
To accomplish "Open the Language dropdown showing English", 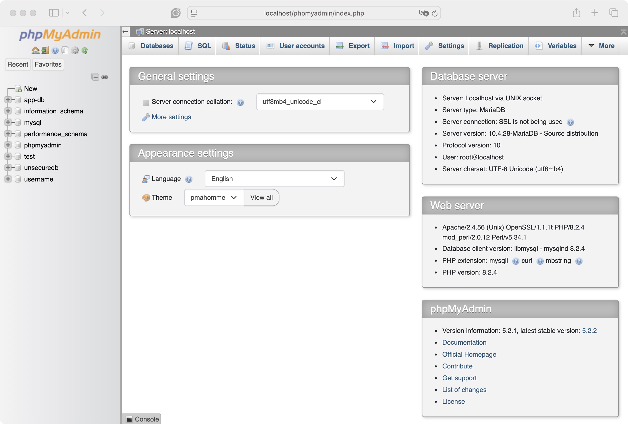I will click(274, 178).
